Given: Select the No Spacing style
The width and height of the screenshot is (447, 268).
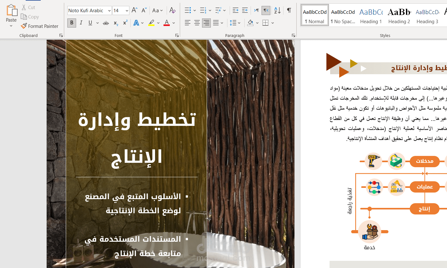Looking at the screenshot, I should point(343,16).
